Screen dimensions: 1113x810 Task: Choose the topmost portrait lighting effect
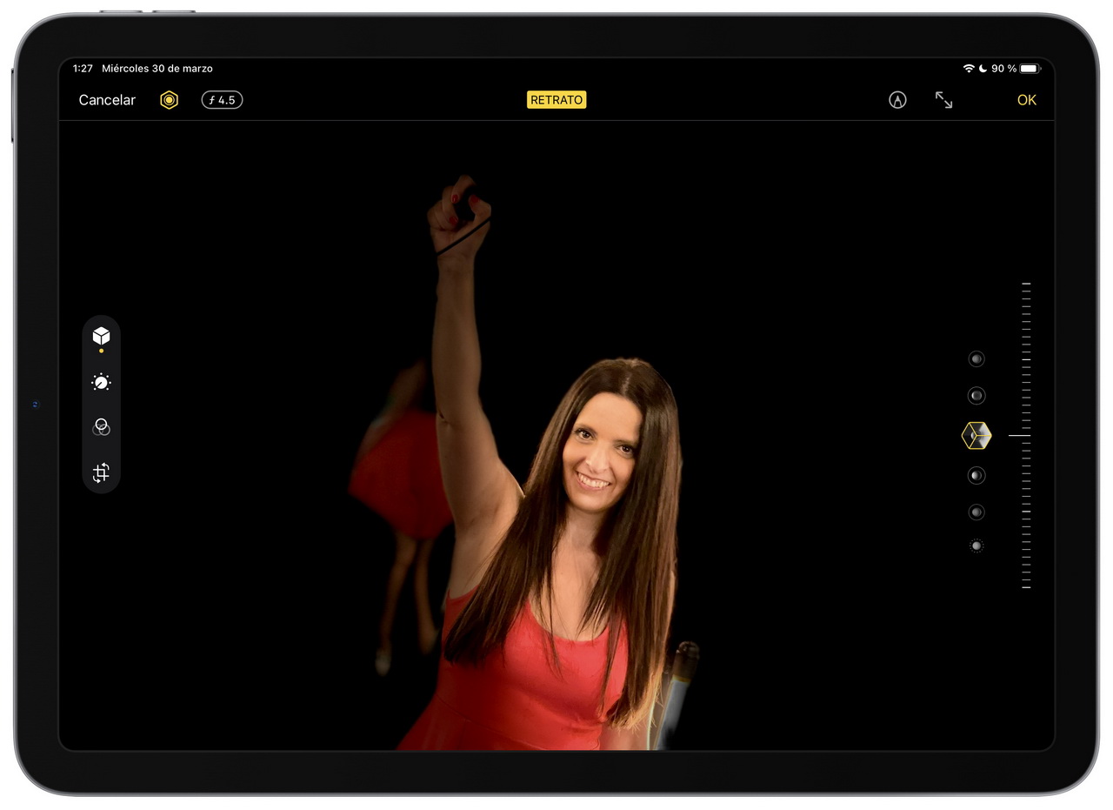[x=976, y=358]
